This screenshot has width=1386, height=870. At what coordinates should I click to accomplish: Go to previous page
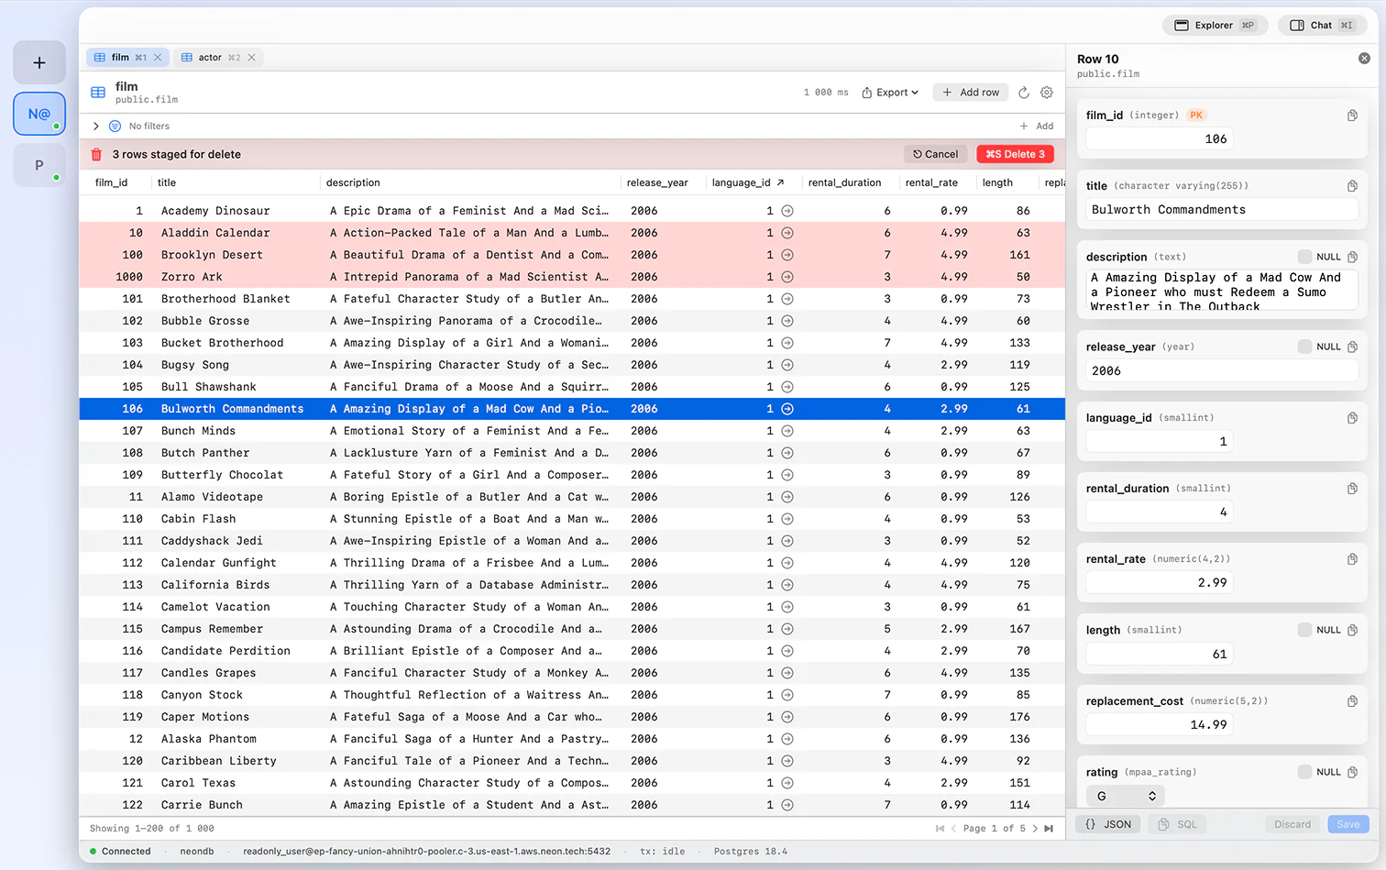[x=953, y=828]
